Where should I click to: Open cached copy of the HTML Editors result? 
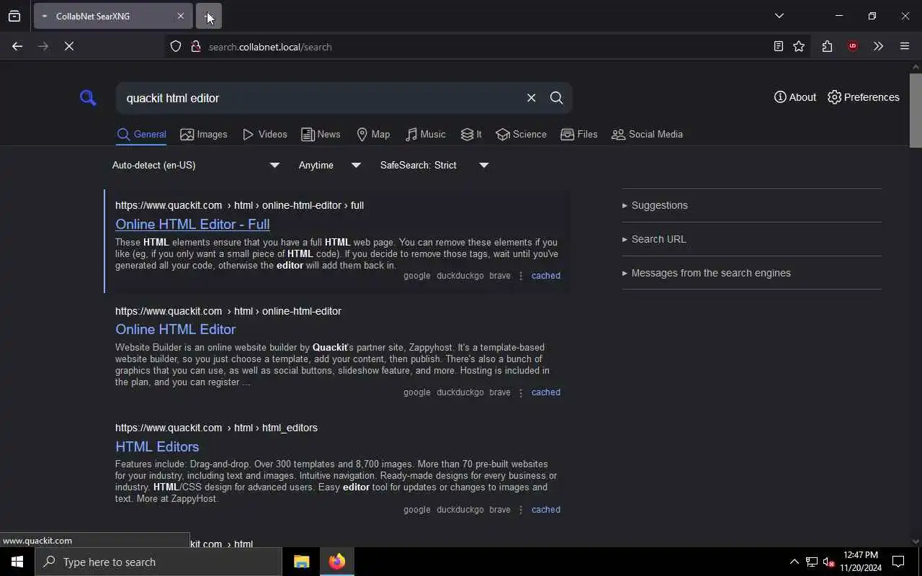(x=545, y=510)
